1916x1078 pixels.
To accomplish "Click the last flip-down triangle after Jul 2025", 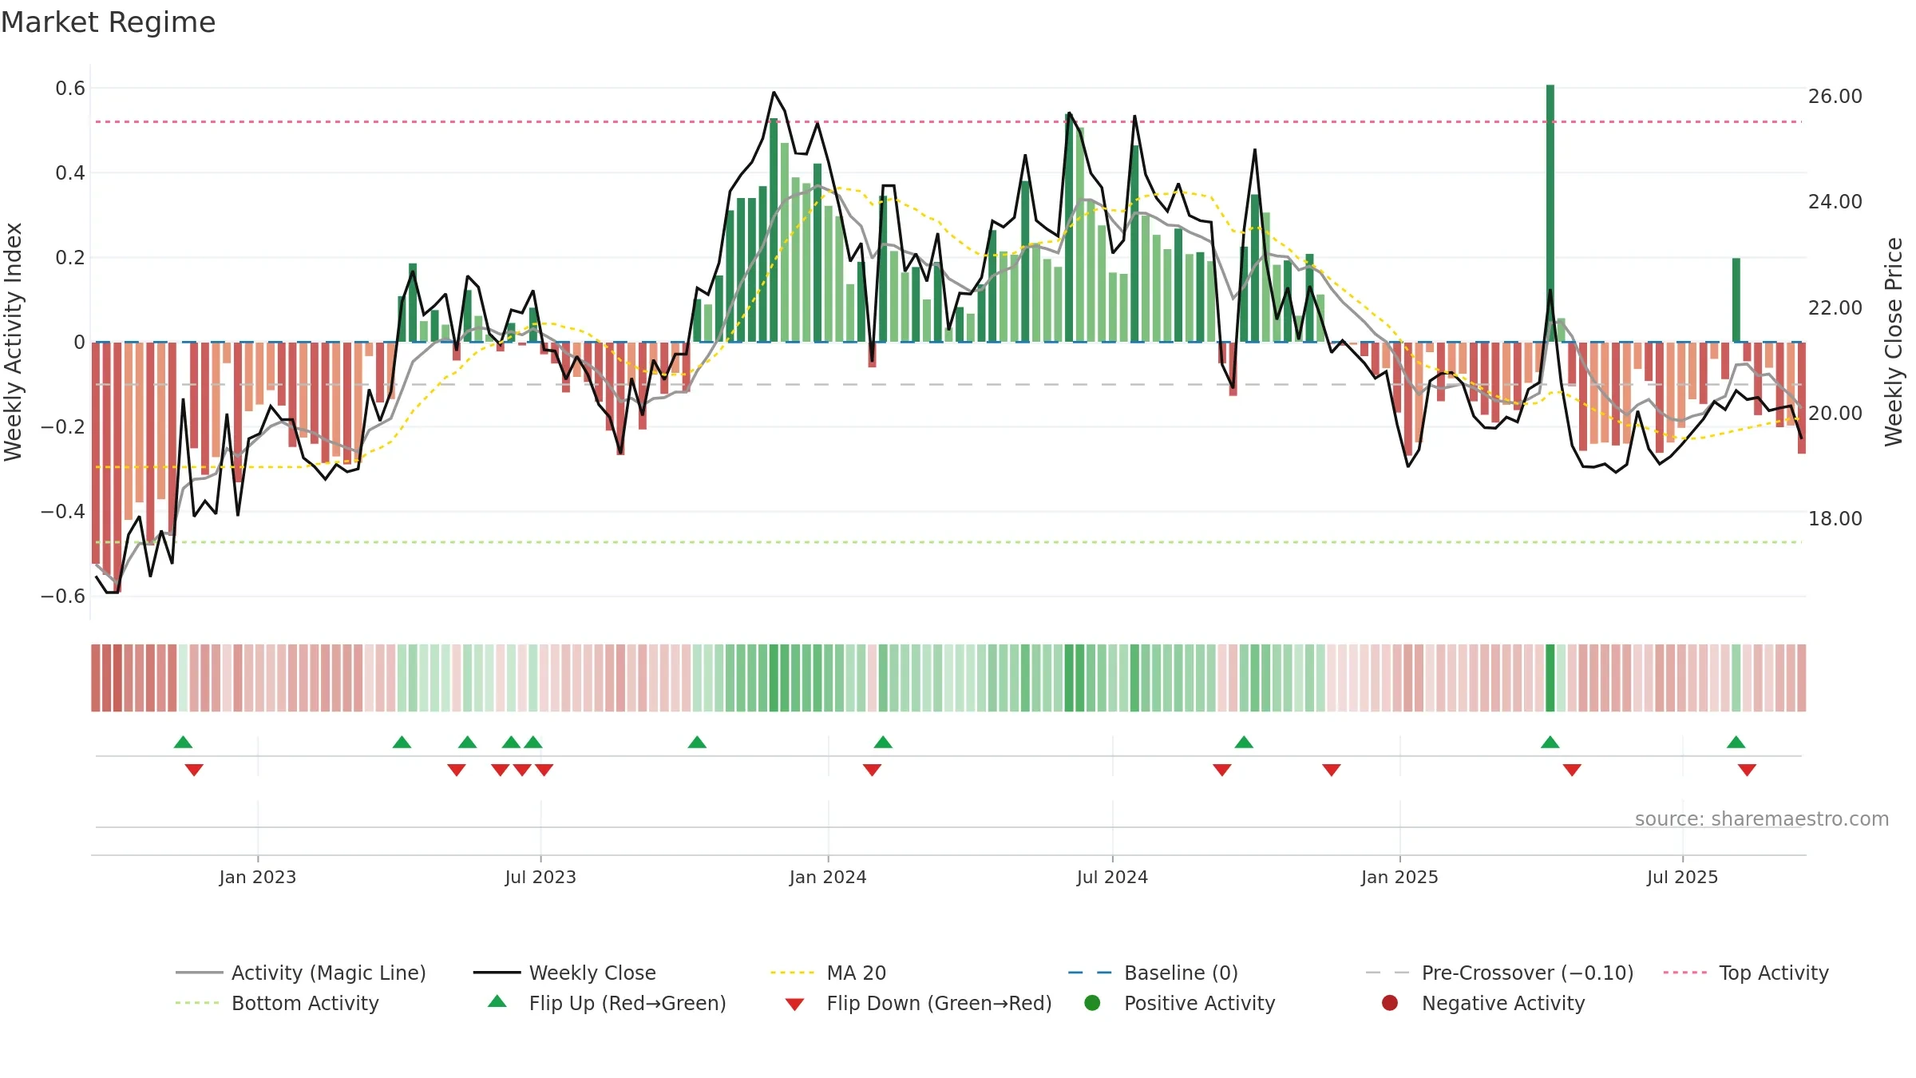I will [x=1747, y=770].
